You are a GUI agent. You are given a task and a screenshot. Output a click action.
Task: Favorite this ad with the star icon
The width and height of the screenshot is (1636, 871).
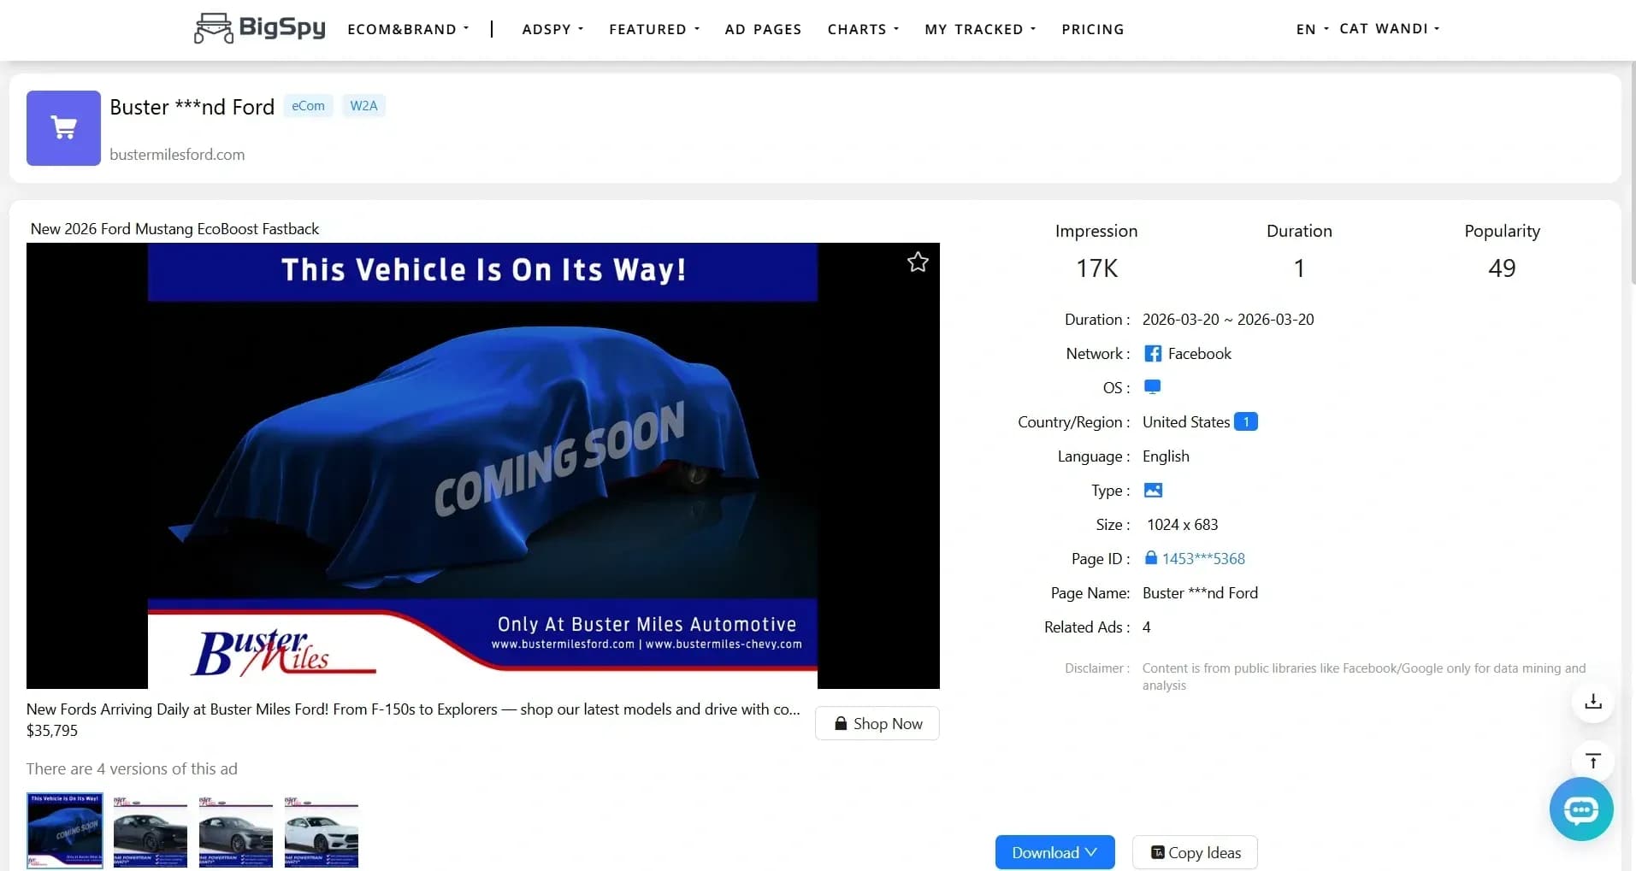917,262
